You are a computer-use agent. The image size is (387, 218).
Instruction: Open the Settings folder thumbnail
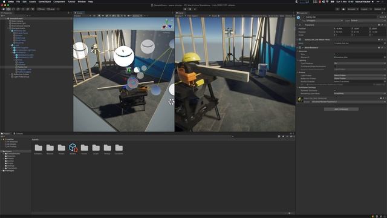coord(108,149)
